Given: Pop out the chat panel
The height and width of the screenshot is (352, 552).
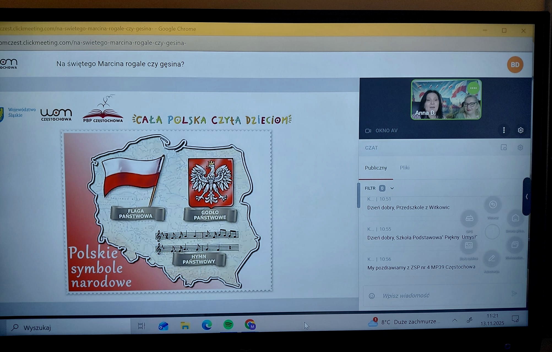Looking at the screenshot, I should pos(504,148).
